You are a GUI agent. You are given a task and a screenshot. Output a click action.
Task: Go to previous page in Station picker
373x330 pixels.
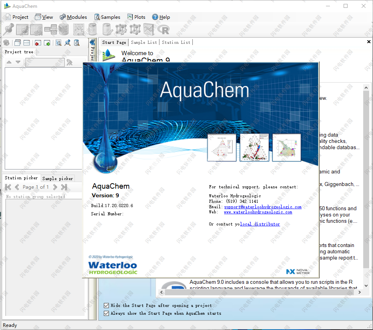pyautogui.click(x=17, y=187)
